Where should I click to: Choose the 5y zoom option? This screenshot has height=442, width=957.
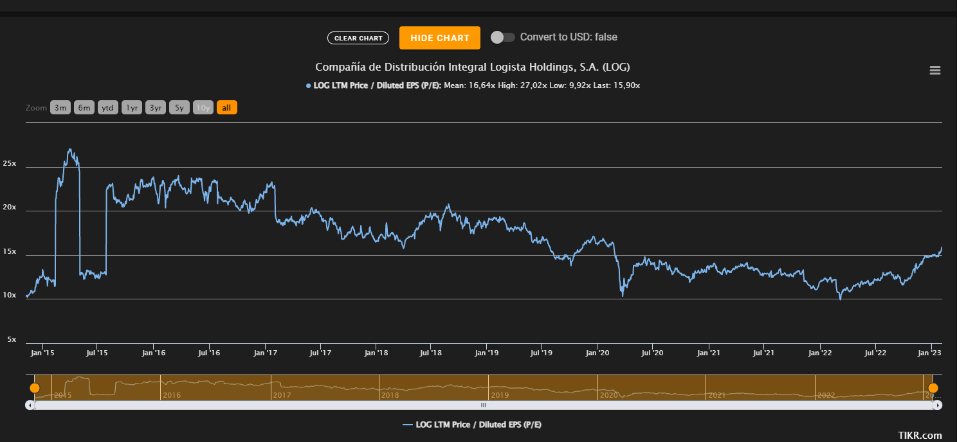(179, 108)
